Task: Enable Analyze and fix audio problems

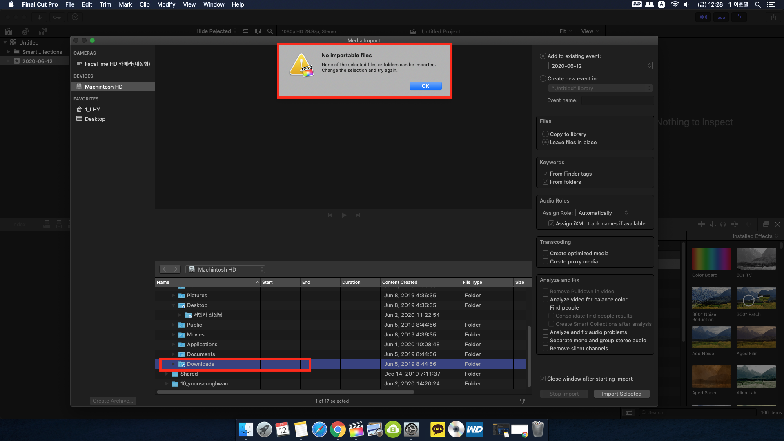Action: point(545,332)
